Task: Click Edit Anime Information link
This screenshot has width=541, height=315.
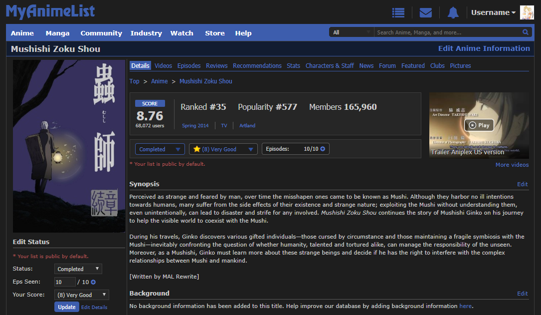Action: pyautogui.click(x=484, y=48)
